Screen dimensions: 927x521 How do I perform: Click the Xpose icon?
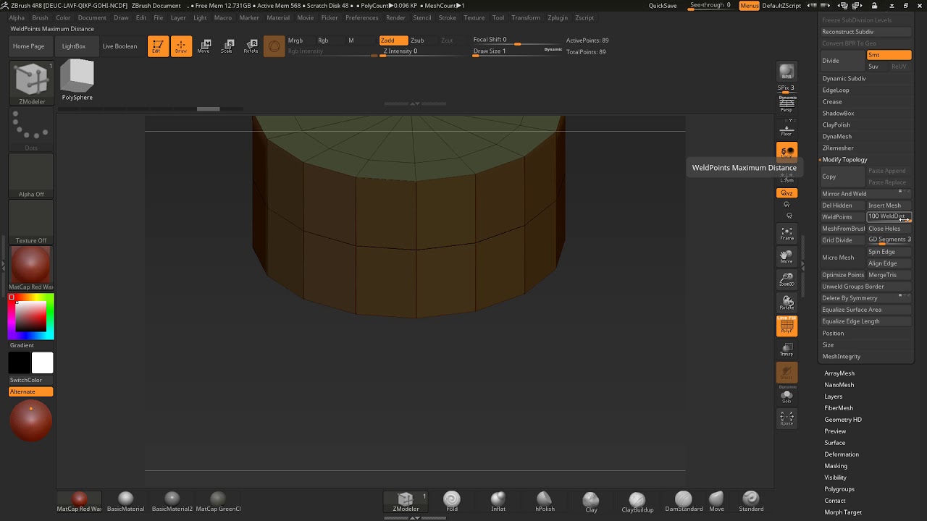pos(787,418)
